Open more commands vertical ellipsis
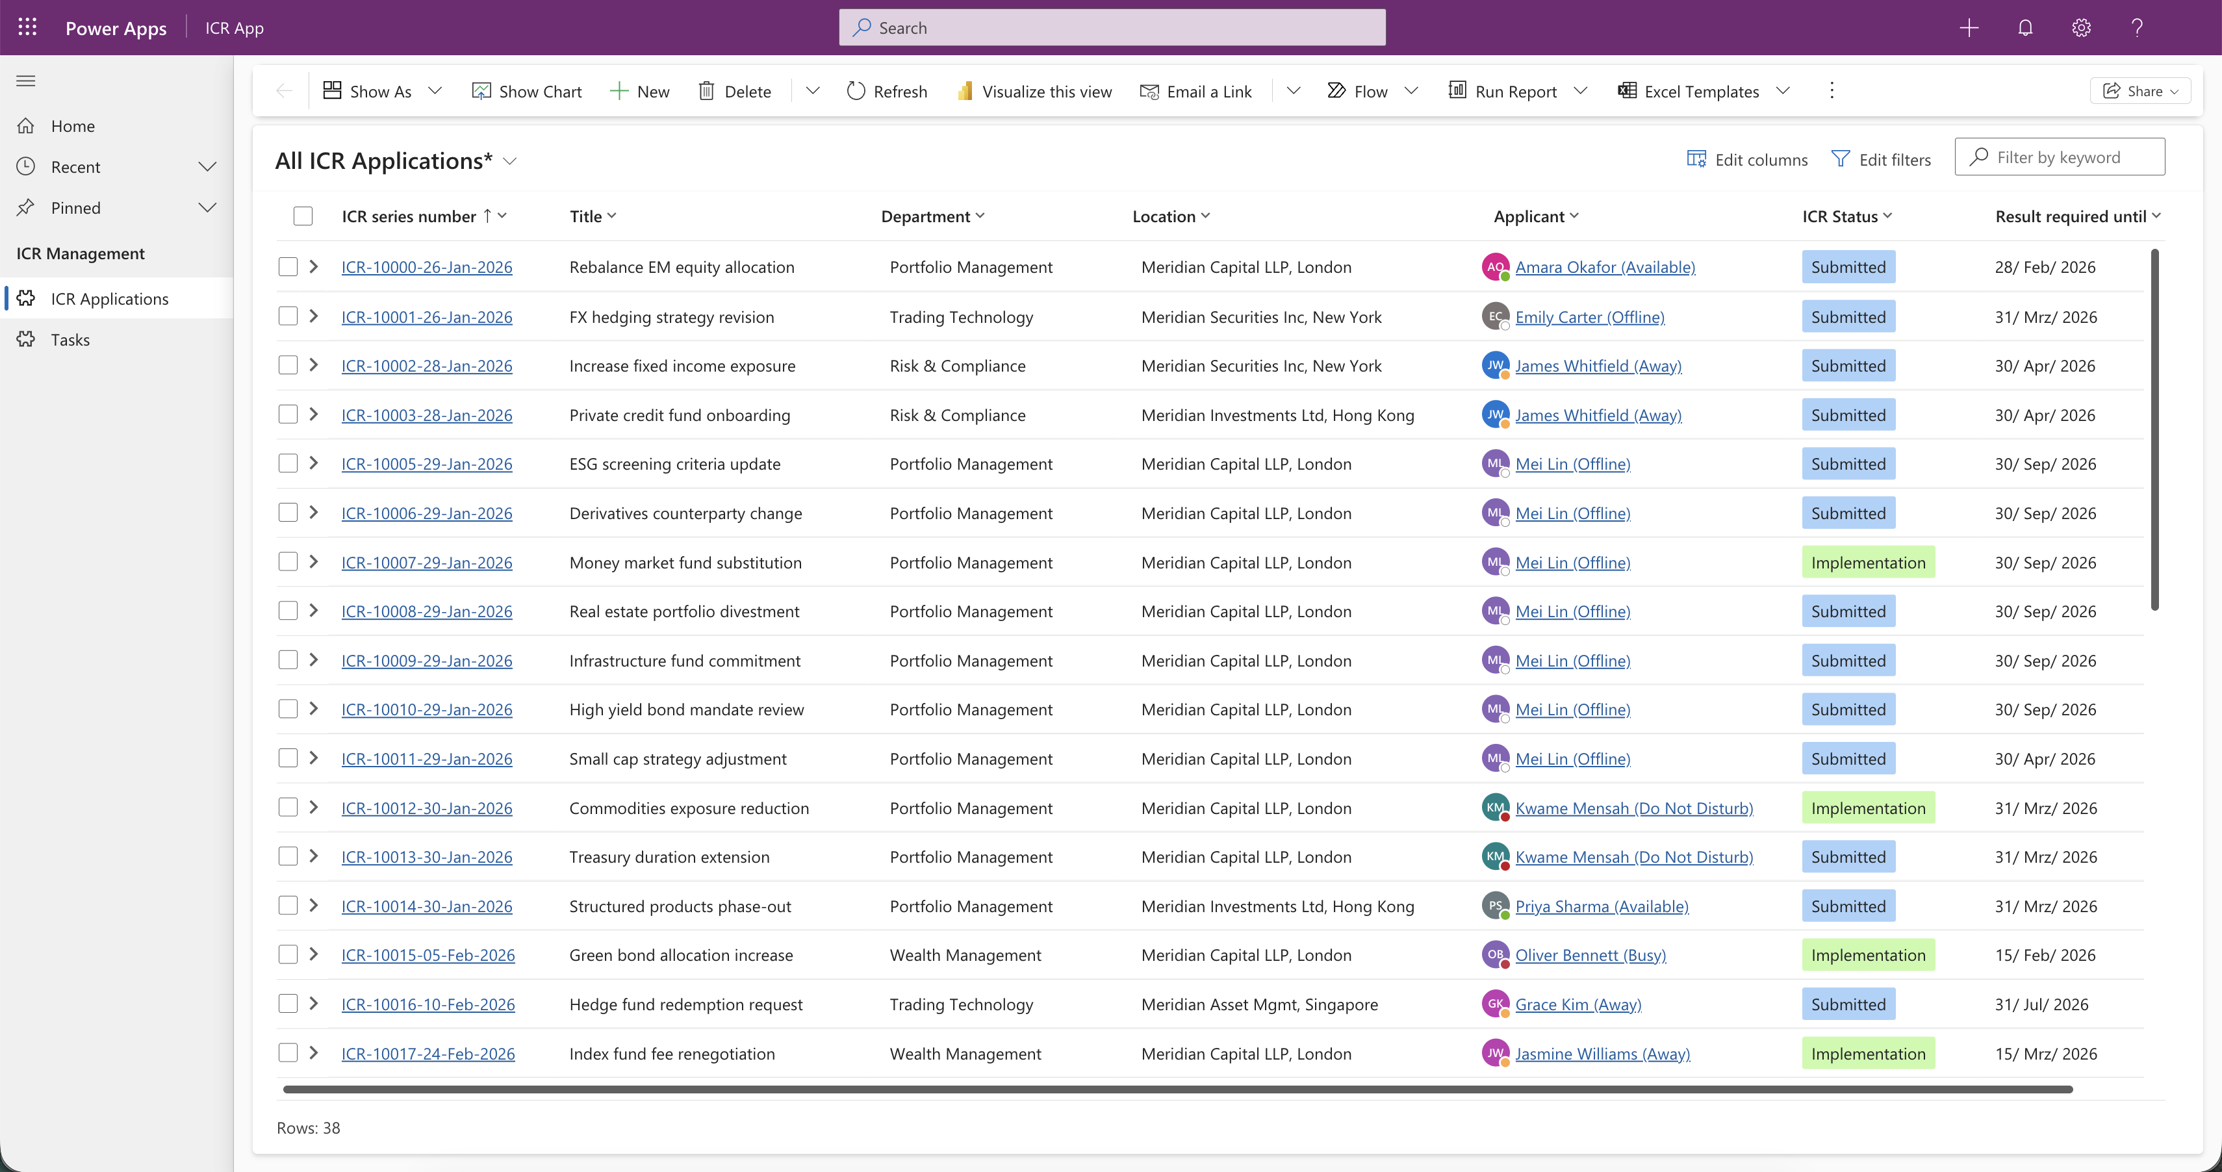Screen dimensions: 2222x1172 click(1832, 90)
